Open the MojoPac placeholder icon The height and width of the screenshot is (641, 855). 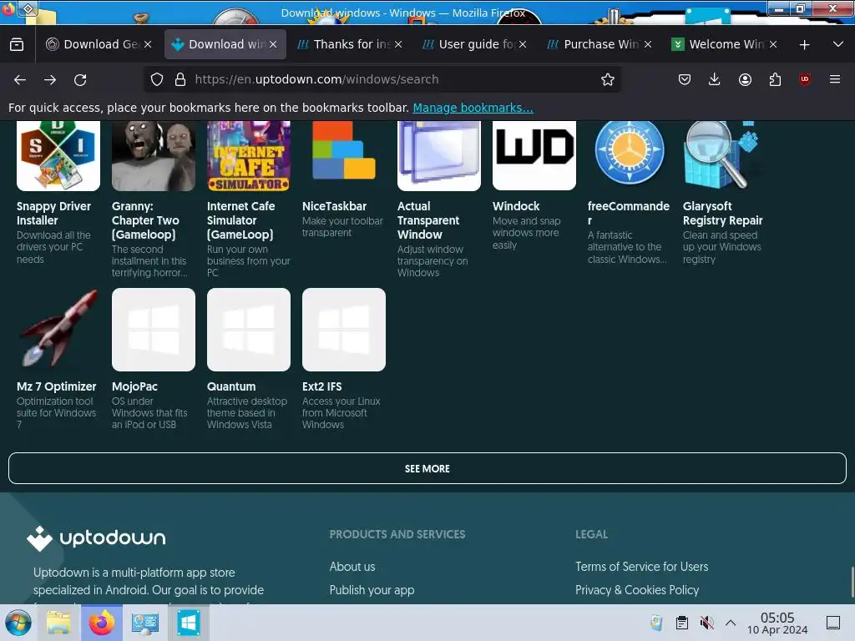154,330
